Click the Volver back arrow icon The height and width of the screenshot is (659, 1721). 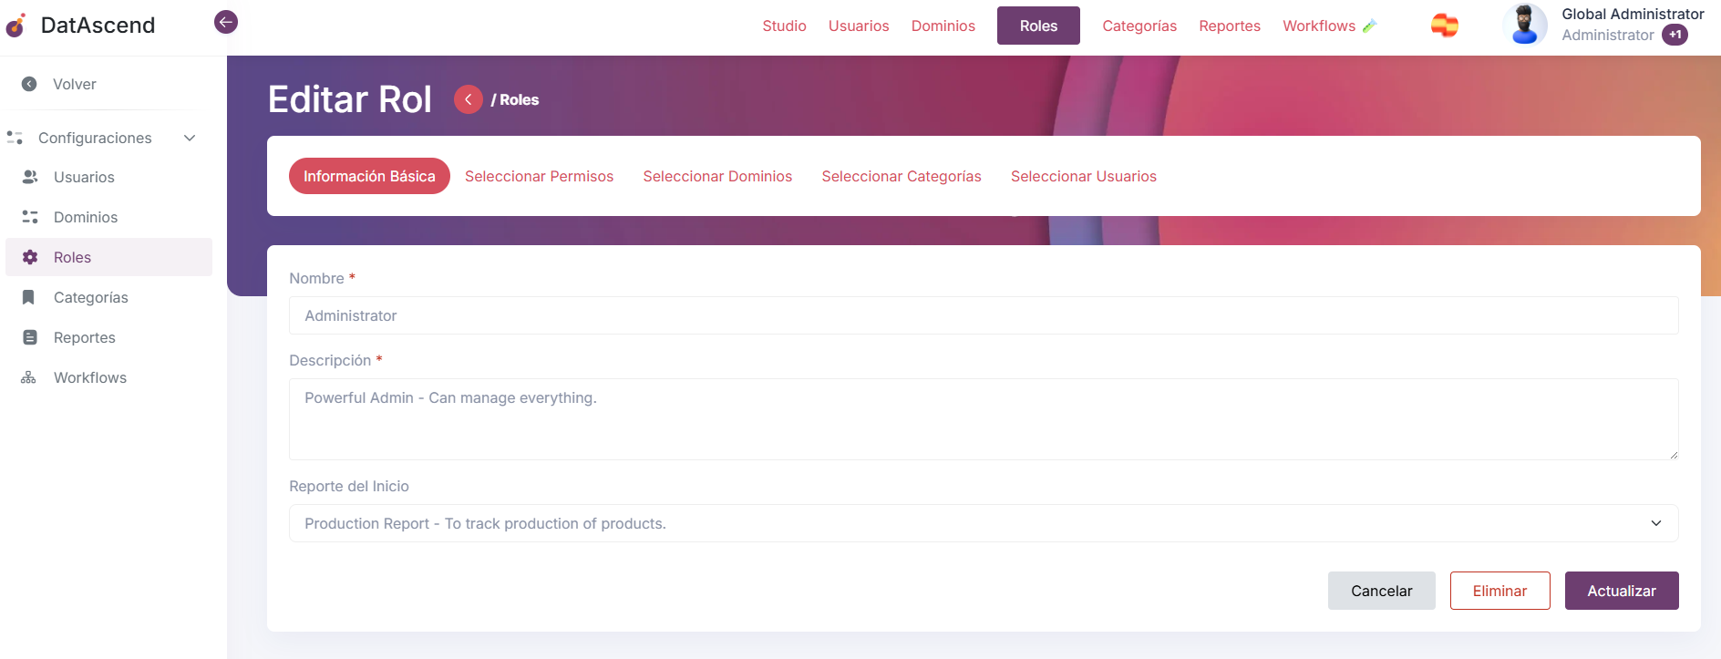coord(29,84)
